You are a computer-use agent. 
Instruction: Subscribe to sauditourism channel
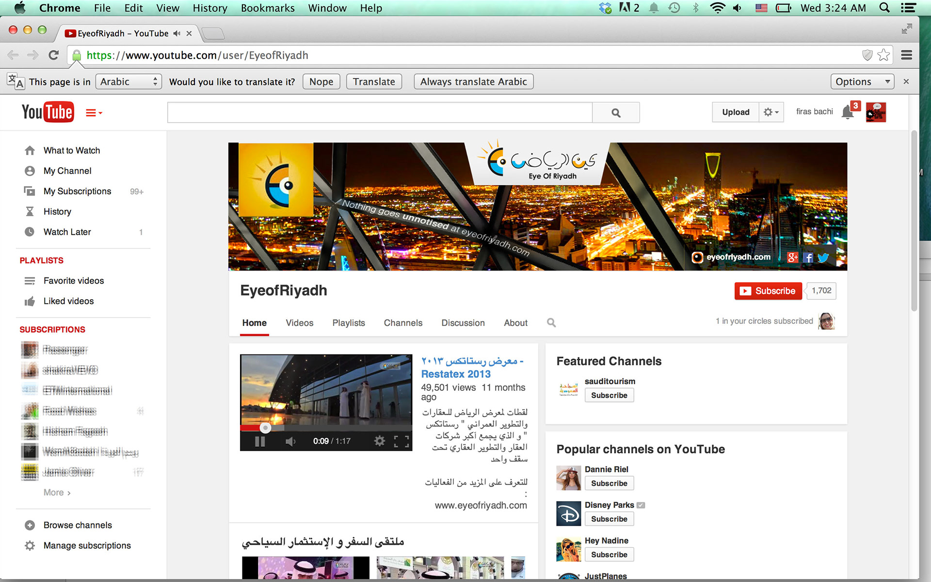(x=609, y=395)
